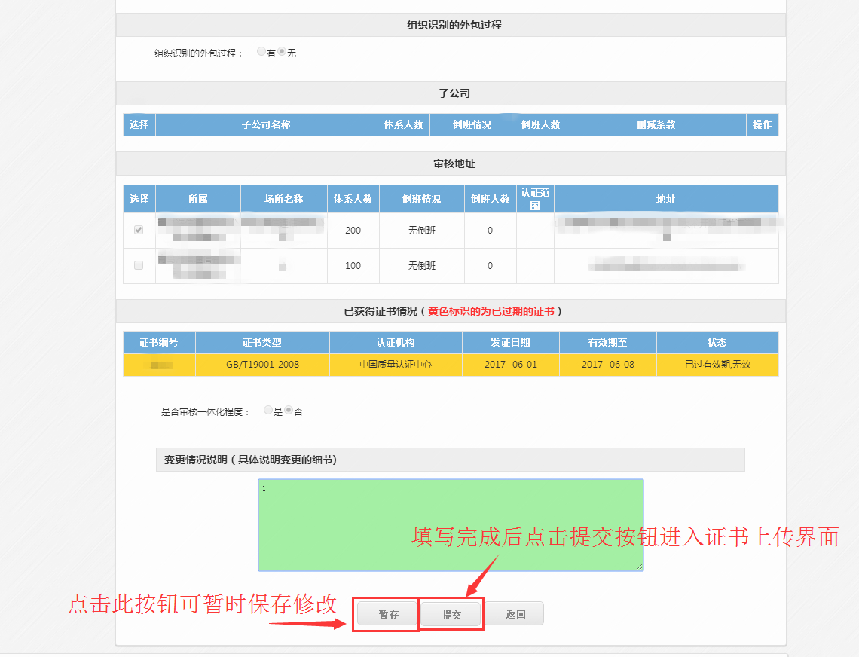This screenshot has height=657, width=859.
Task: Click the 返回 button
Action: click(x=515, y=614)
